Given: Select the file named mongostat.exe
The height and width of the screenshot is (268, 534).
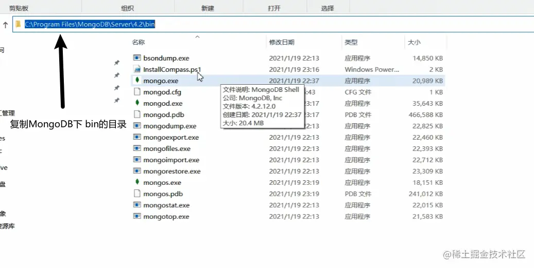Looking at the screenshot, I should coord(166,205).
